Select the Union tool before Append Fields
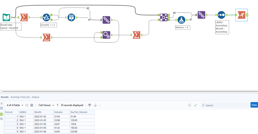The height and width of the screenshot is (134, 258). point(106,20)
